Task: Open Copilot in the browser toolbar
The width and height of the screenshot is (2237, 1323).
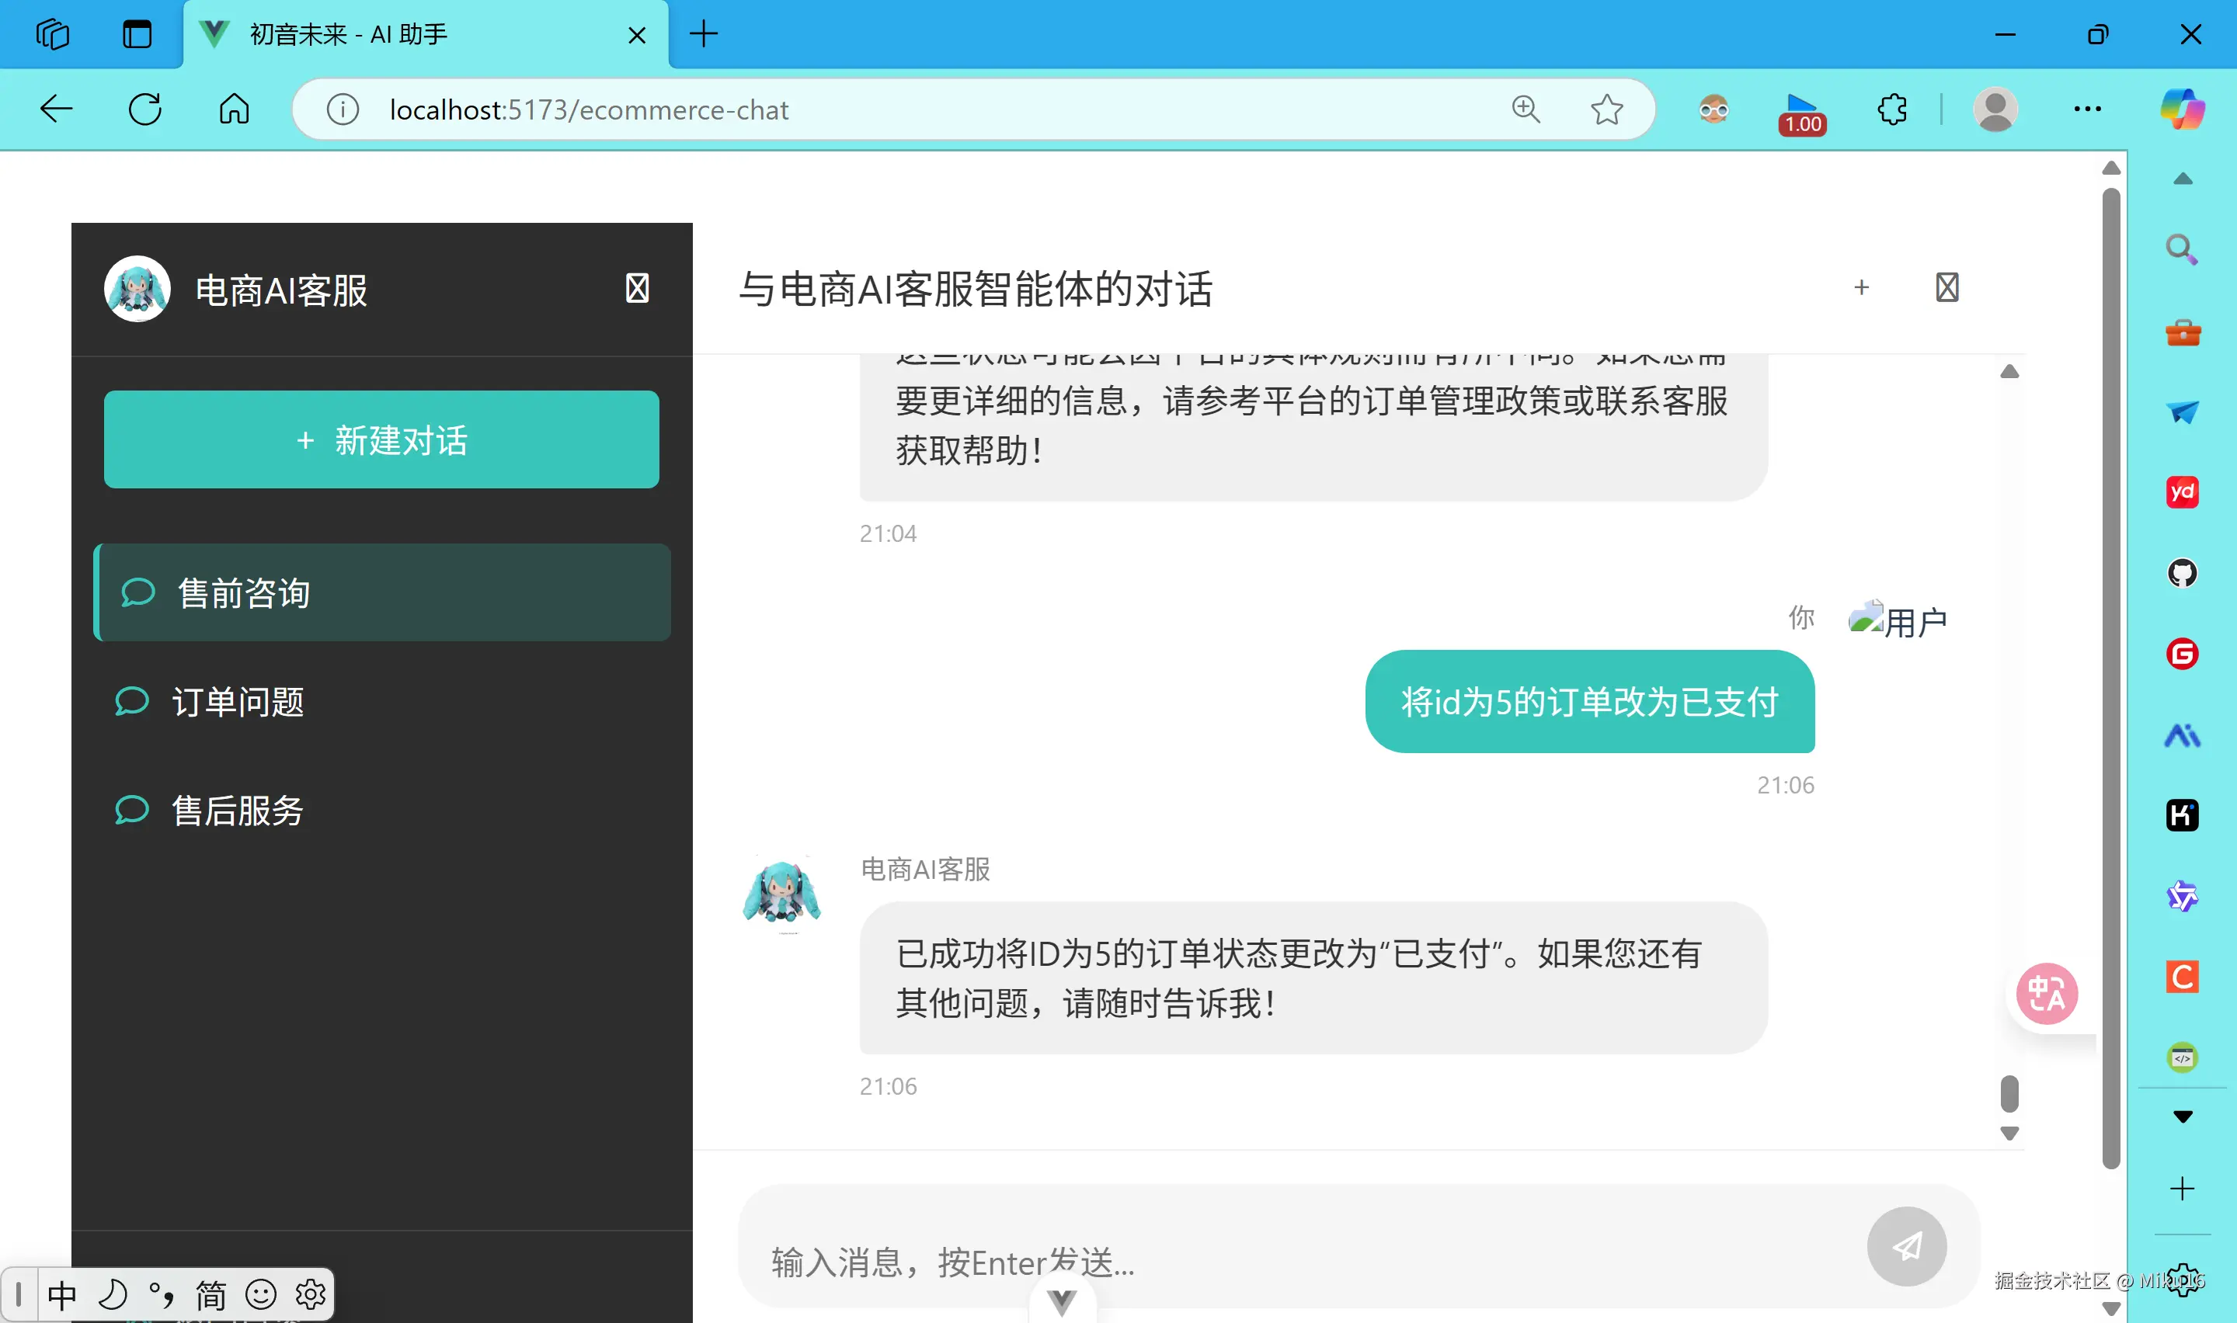Action: pos(2183,109)
